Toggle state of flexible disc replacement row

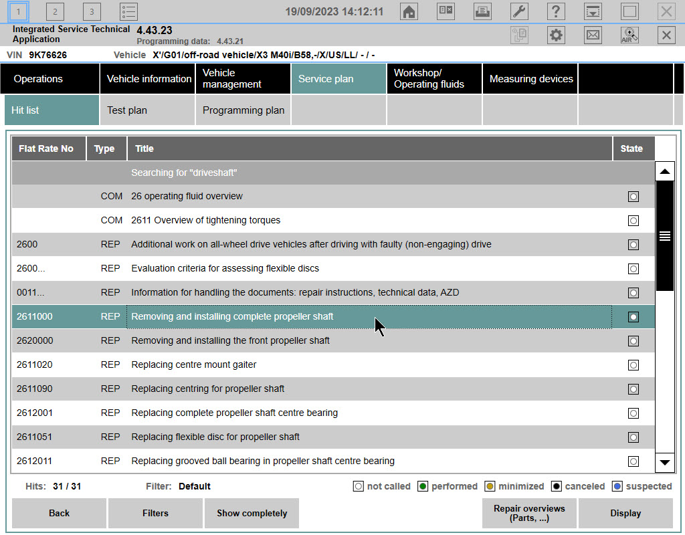pos(633,437)
